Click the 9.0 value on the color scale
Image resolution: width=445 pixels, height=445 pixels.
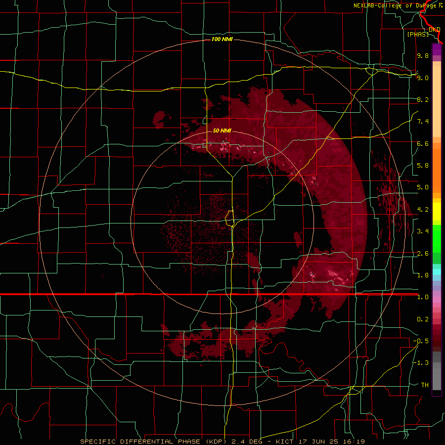423,78
